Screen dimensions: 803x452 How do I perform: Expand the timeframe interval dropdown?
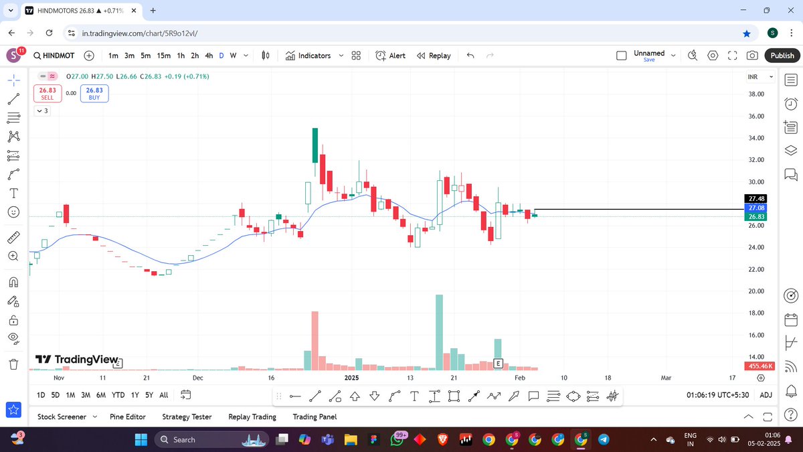coord(246,56)
